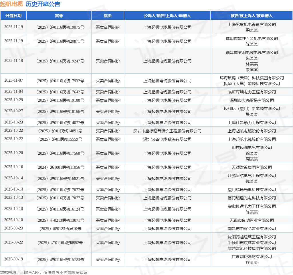
Task: Click case number 沪0116民初18166号
Action: pyautogui.click(x=60, y=111)
